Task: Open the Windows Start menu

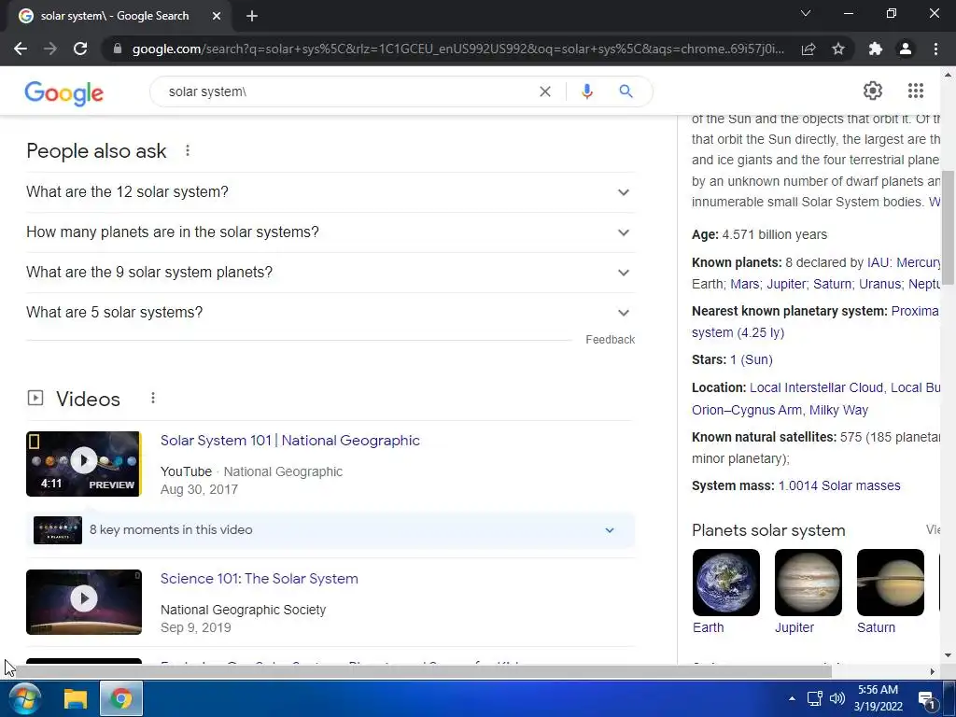Action: pos(25,698)
